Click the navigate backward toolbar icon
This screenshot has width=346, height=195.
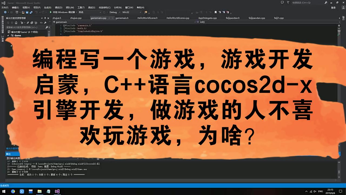pos(5,12)
